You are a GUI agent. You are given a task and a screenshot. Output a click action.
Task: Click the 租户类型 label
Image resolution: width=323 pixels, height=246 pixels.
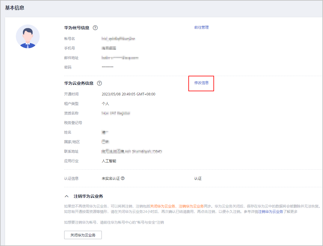click(71, 104)
